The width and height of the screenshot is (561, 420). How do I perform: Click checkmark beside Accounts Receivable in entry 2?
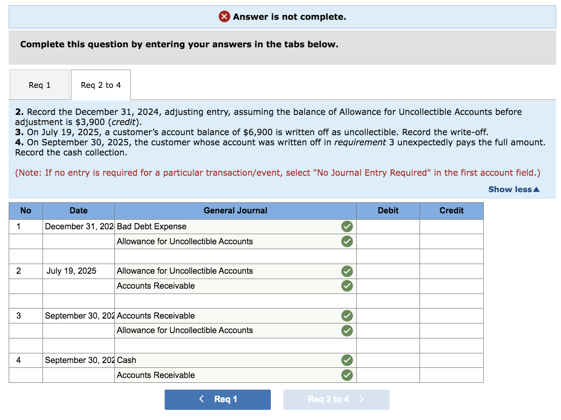pos(347,286)
